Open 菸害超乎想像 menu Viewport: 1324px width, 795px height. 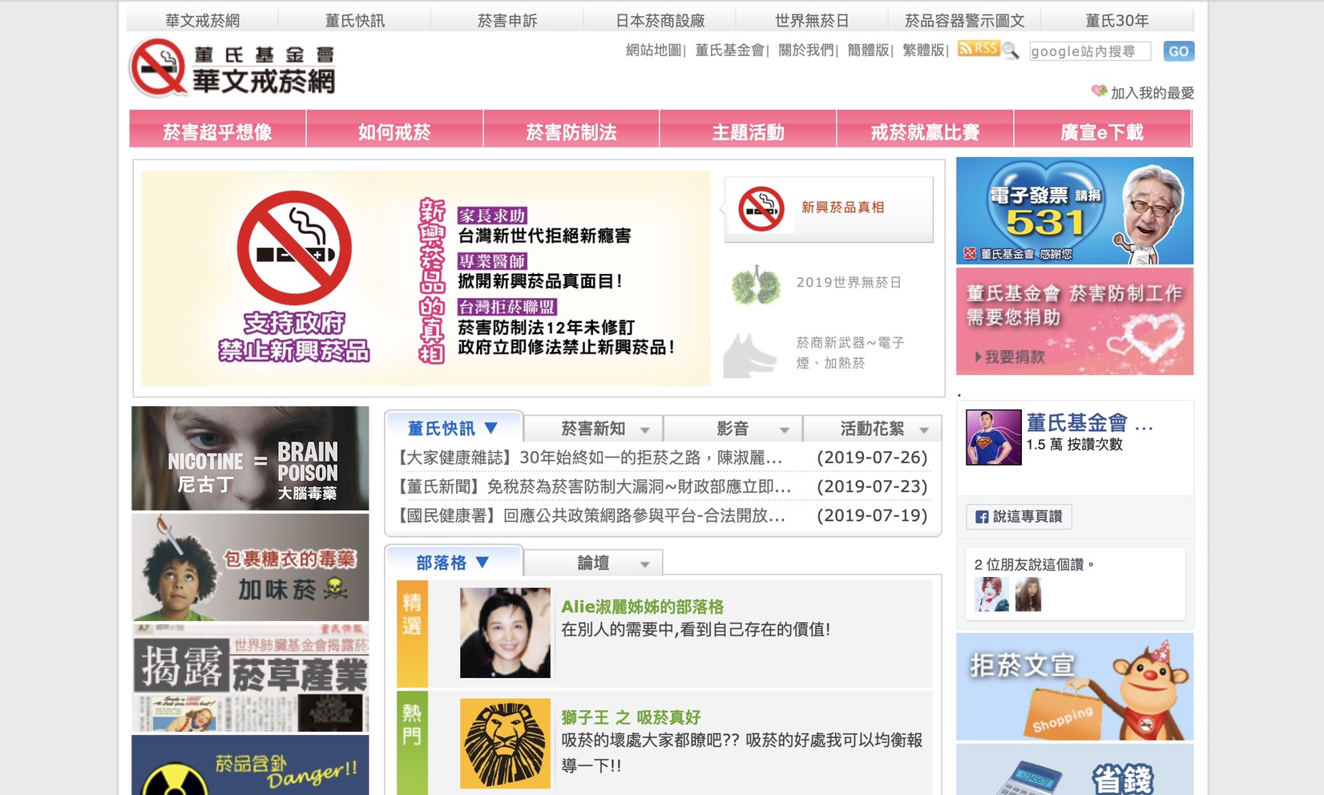click(x=217, y=129)
